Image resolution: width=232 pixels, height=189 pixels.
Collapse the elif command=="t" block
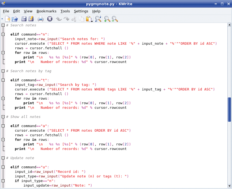(x=3, y=80)
